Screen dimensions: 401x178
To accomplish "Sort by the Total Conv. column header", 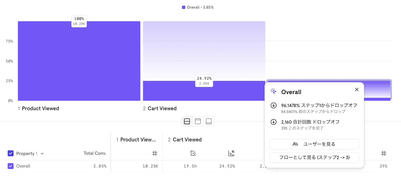I will point(95,153).
